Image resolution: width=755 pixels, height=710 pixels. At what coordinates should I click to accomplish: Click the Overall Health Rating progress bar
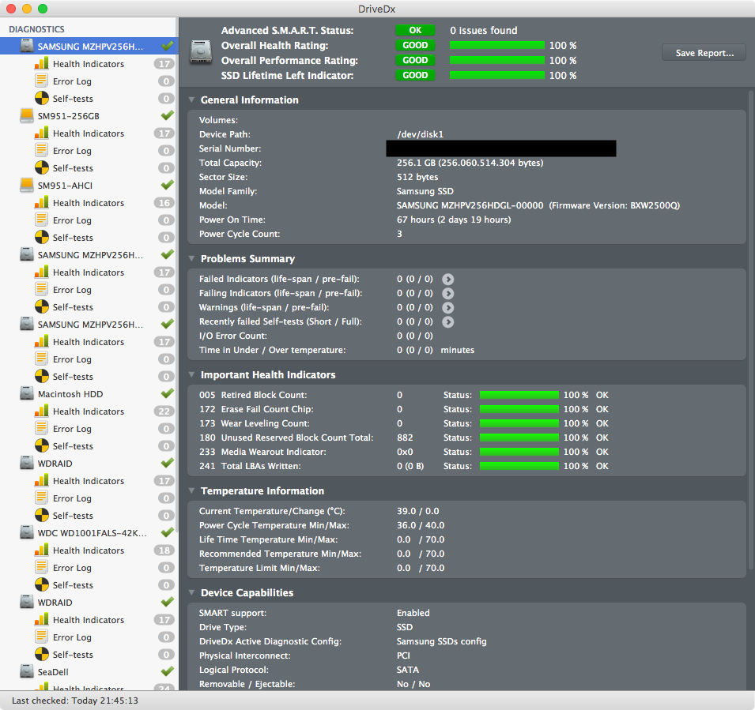coord(497,45)
